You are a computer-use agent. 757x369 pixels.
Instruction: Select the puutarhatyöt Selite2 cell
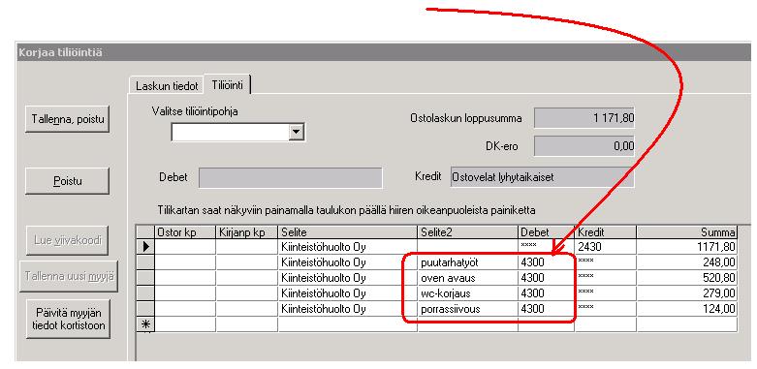click(x=468, y=262)
